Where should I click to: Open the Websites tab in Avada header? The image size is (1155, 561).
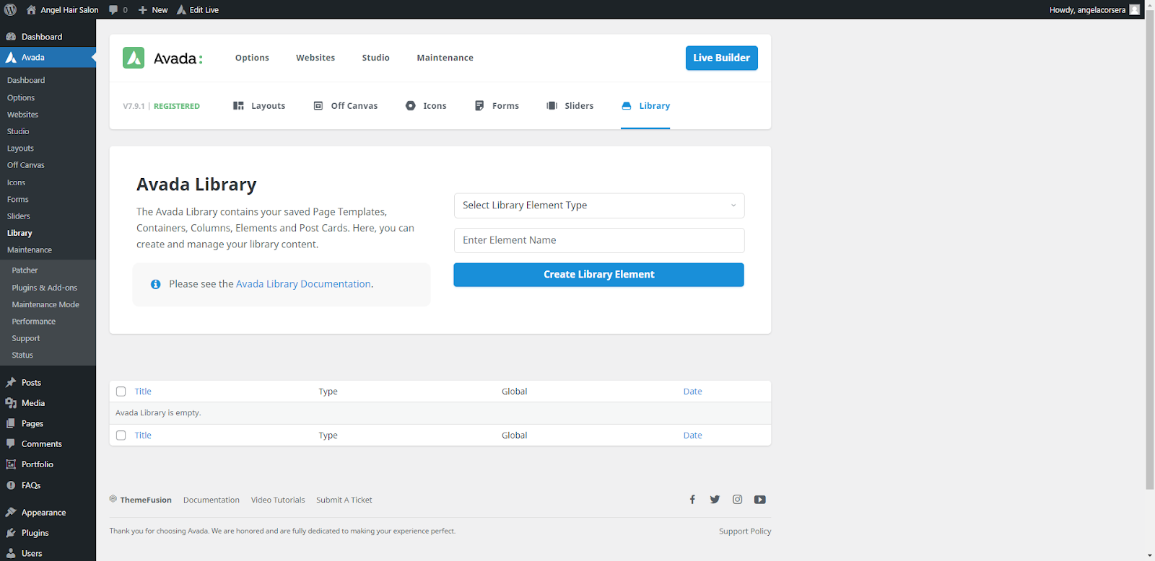(x=315, y=58)
